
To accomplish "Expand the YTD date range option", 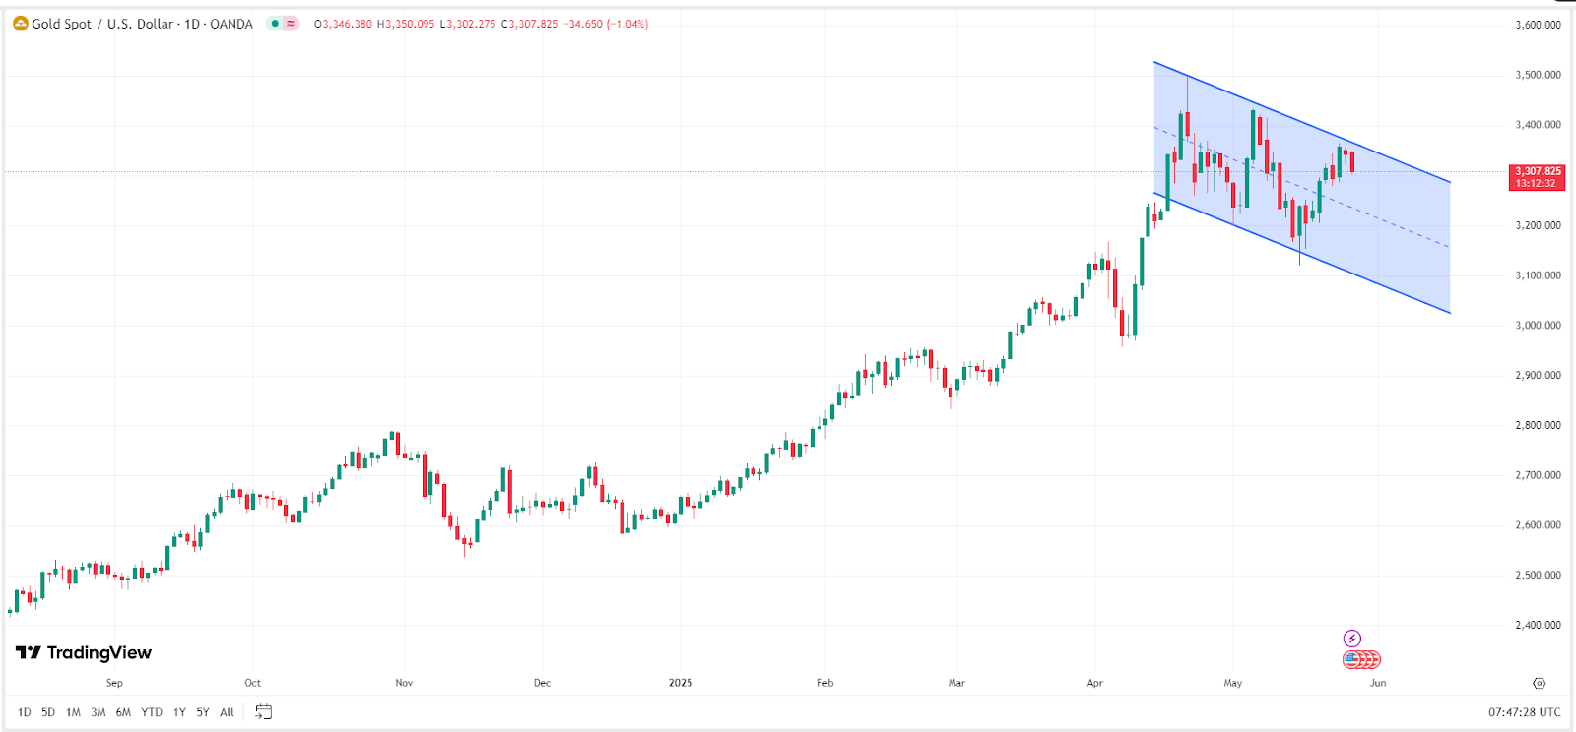I will coord(150,711).
